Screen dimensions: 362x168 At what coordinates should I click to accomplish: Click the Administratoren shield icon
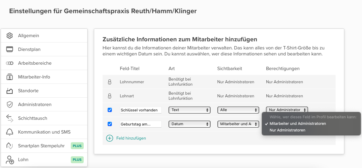coord(10,105)
